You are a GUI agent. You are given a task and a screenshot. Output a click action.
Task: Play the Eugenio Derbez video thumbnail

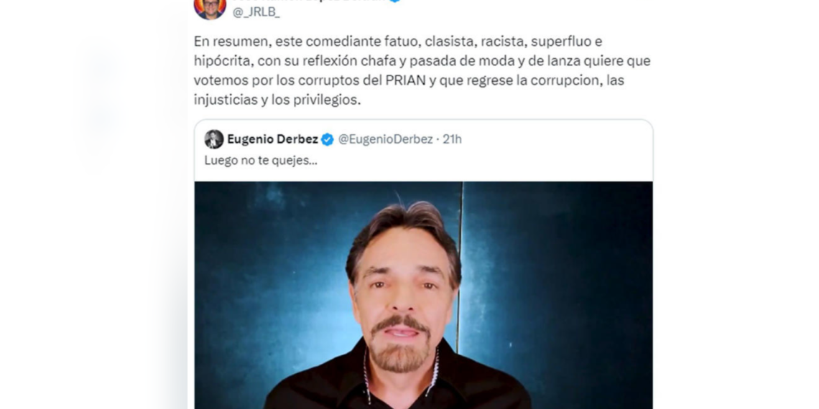click(424, 296)
